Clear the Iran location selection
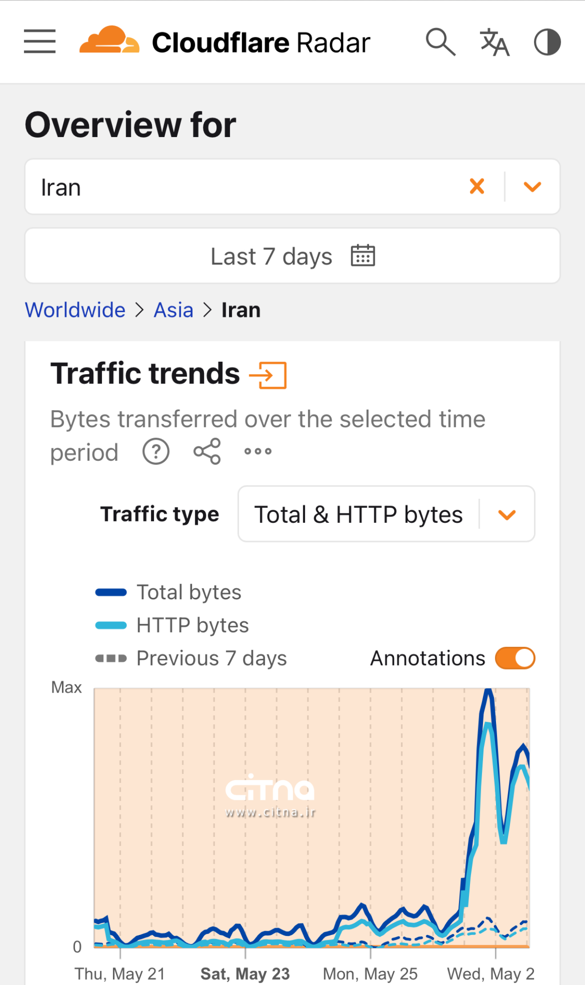Screen dimensions: 585x985 477,186
